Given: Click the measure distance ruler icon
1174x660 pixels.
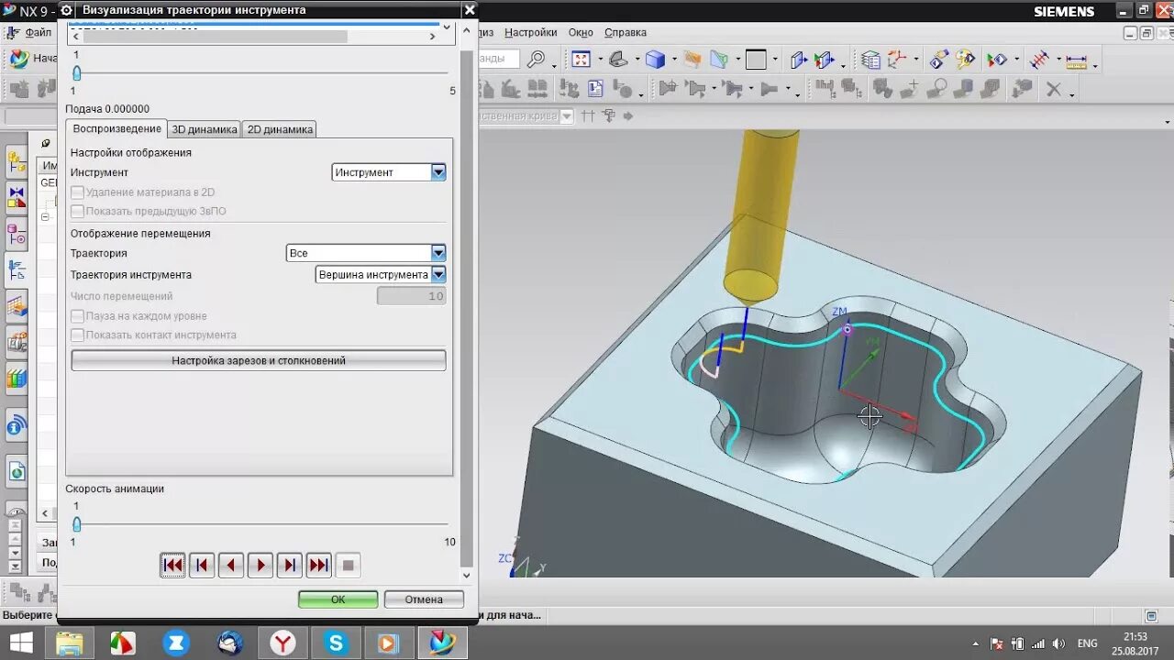Looking at the screenshot, I should [1076, 61].
